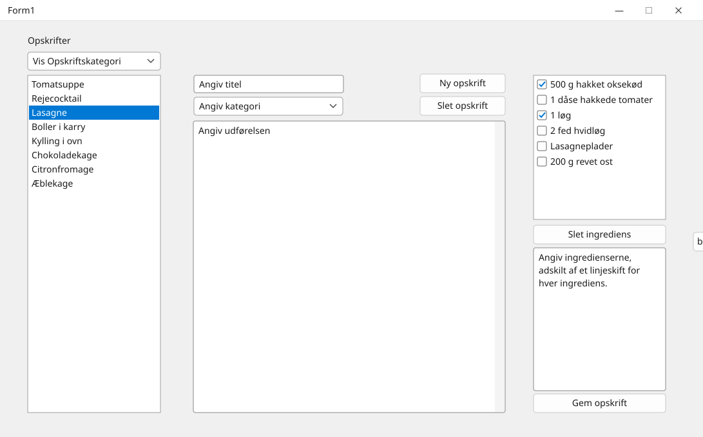Viewport: 703px width, 437px height.
Task: Click the partially visible button starting with b
Action: [x=698, y=242]
